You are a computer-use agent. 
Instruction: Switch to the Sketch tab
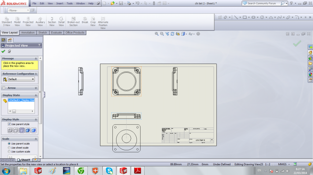tap(43, 33)
